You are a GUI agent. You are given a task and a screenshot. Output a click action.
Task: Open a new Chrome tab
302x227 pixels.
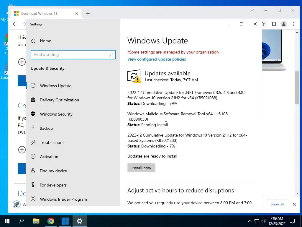(x=88, y=14)
